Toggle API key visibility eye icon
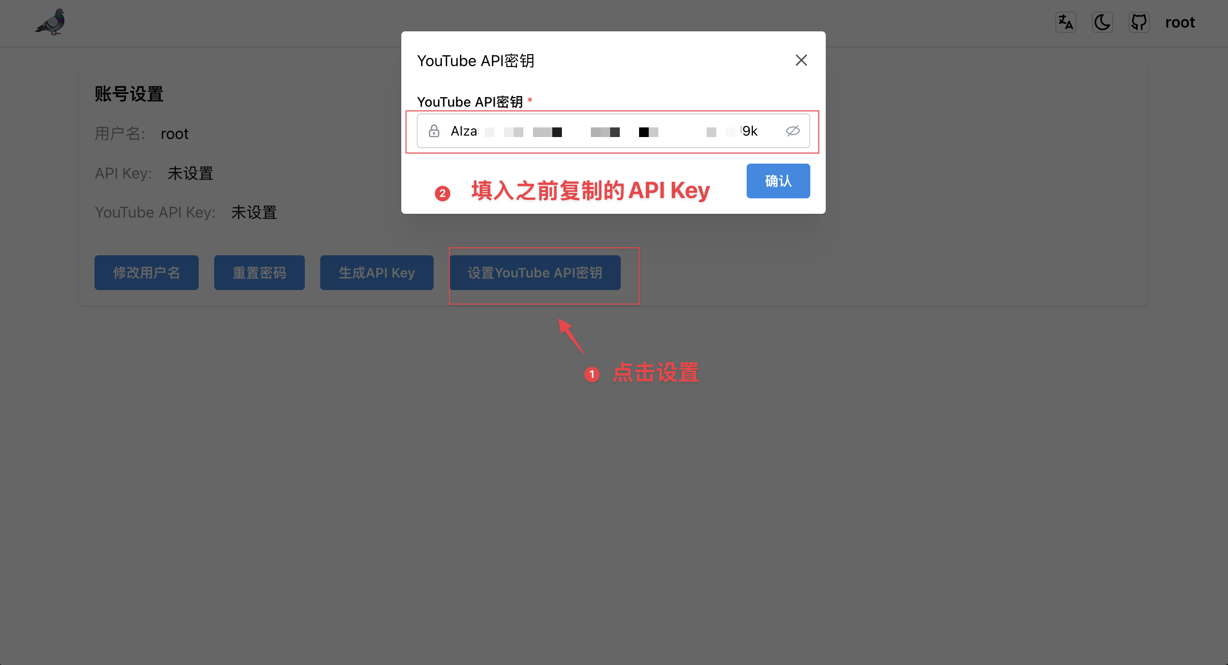The image size is (1228, 665). (792, 131)
